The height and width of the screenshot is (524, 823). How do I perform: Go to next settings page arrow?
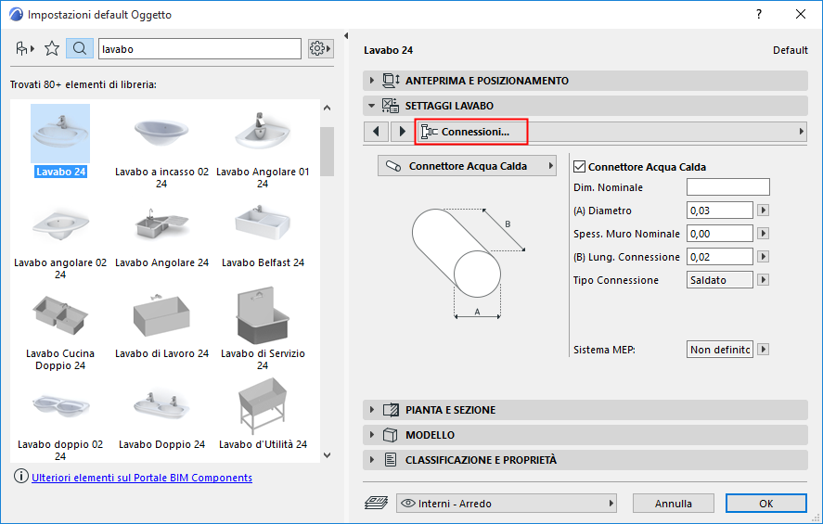[402, 131]
